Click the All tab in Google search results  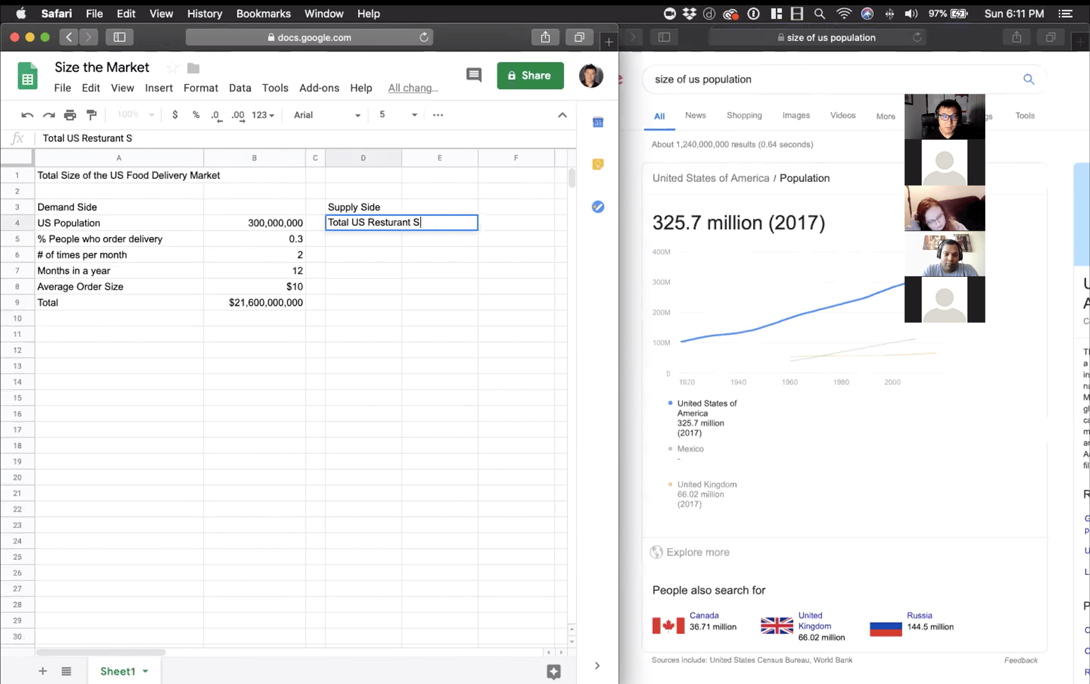click(659, 116)
